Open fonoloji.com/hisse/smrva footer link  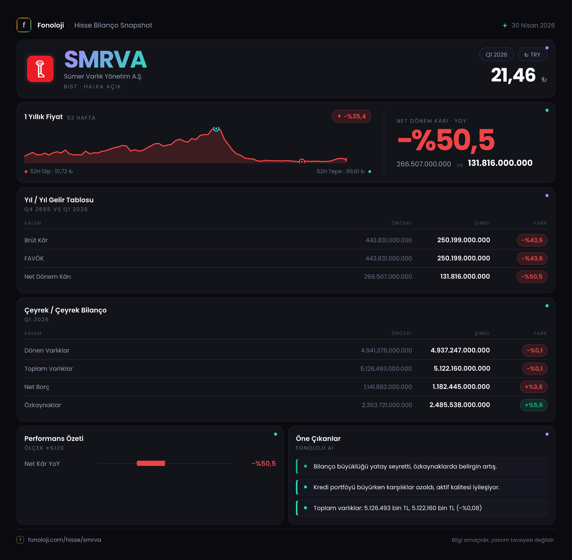(64, 540)
